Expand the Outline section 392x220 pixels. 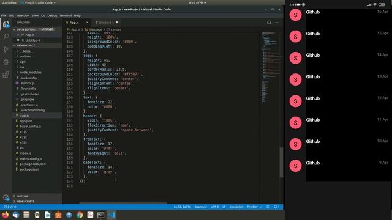(x=22, y=196)
